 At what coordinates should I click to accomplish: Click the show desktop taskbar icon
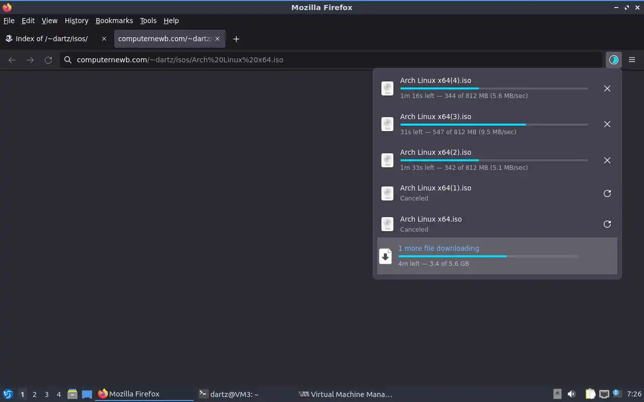87,394
